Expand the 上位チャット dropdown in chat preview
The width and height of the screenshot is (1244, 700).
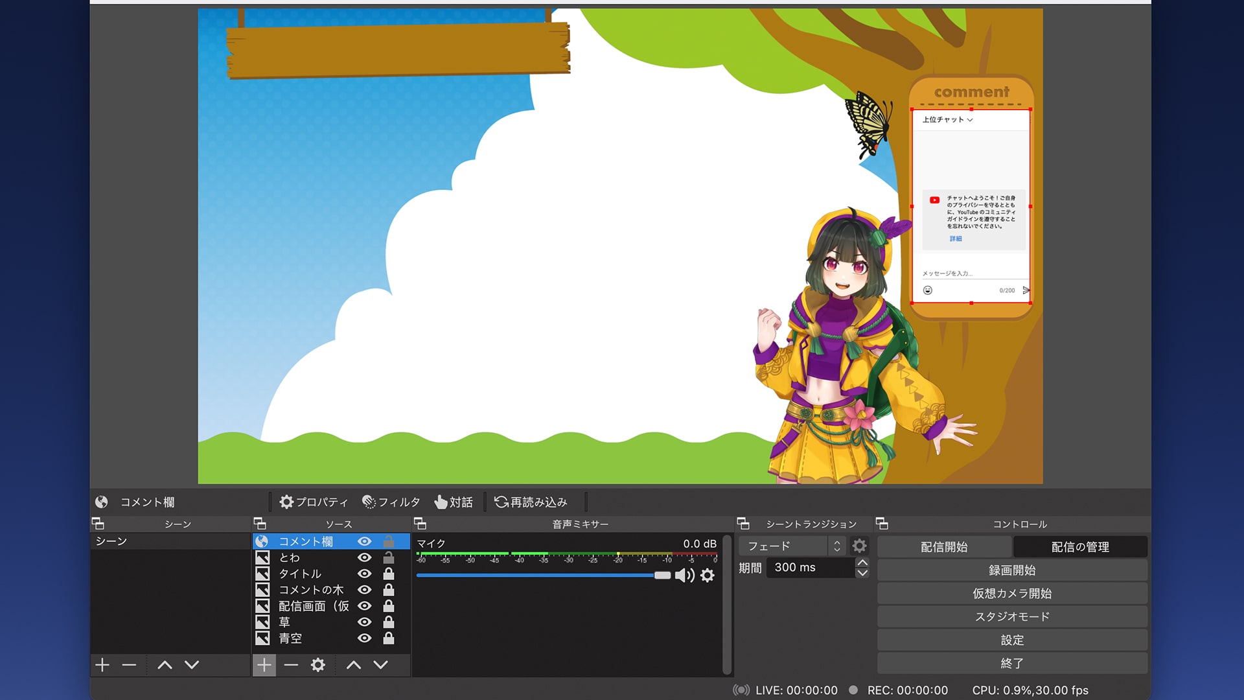tap(947, 119)
